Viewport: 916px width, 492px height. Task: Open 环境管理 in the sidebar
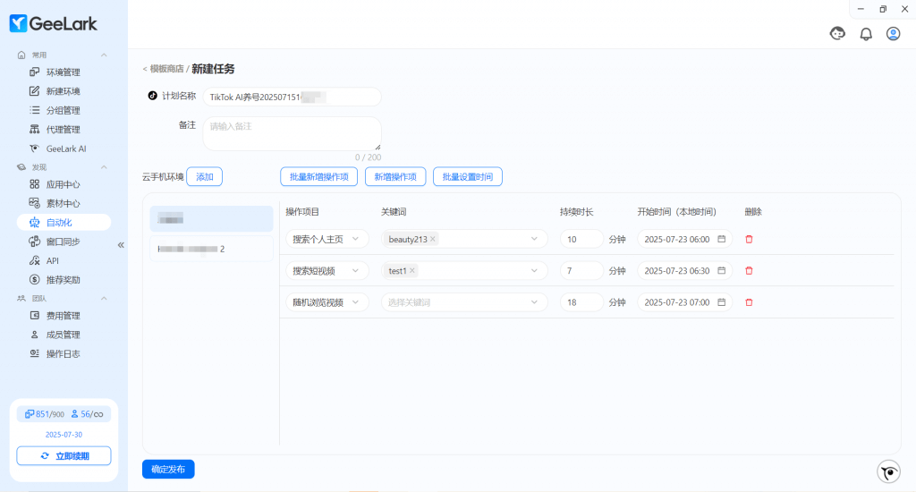(63, 72)
